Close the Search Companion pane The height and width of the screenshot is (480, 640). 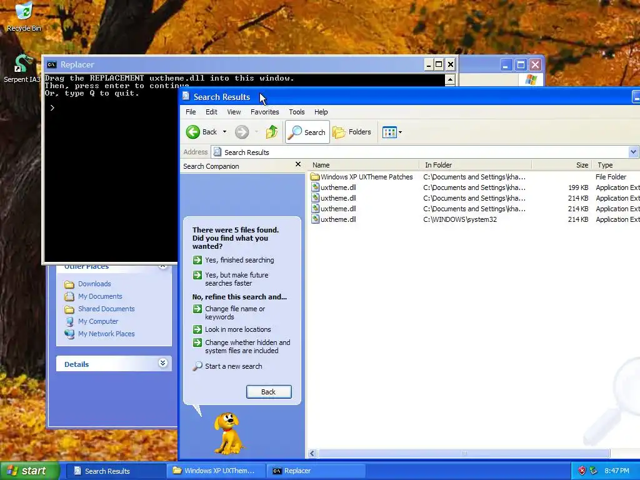click(298, 164)
